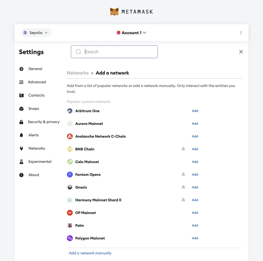Click the warning icon beside Harmony Mainnet
Screen dimensions: 263x261
[183, 200]
